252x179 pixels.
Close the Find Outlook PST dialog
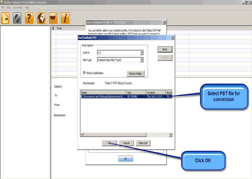coord(173,37)
